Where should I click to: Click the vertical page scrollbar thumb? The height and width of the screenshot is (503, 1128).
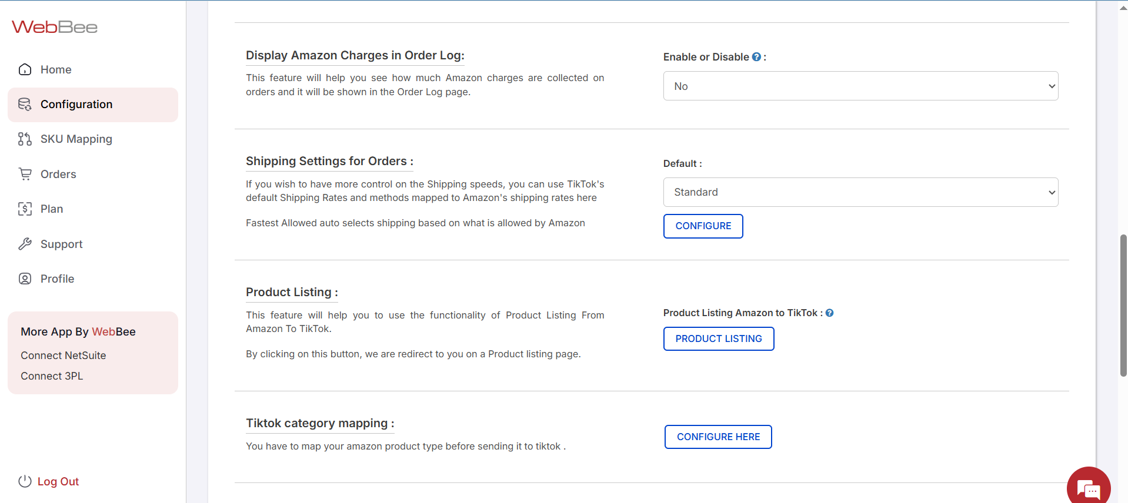click(x=1123, y=306)
